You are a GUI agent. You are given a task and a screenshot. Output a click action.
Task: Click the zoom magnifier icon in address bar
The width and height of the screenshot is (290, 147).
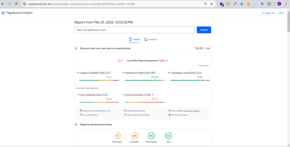pos(206,4)
